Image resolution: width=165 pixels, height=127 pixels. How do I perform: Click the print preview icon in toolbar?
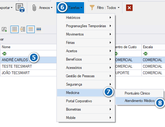[20, 8]
